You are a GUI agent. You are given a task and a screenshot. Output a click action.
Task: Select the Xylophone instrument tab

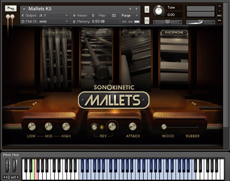tap(174, 33)
